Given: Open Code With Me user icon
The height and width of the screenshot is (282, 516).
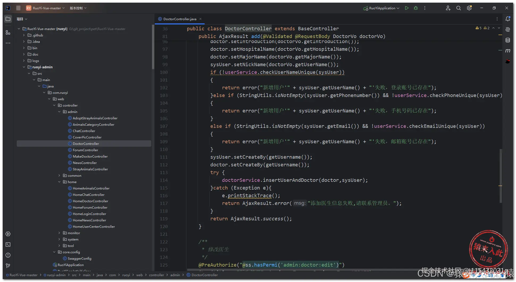Looking at the screenshot, I should point(448,8).
